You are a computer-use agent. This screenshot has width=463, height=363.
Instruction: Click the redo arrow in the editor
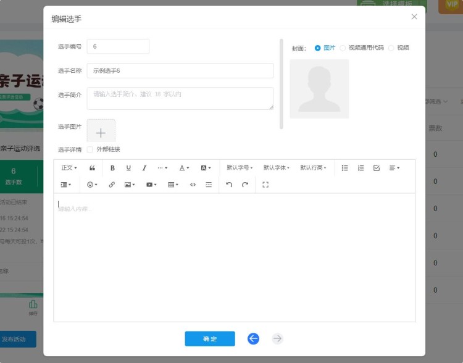coord(245,185)
